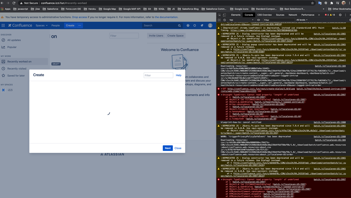The height and width of the screenshot is (198, 351).
Task: Click the Drop access link in banner
Action: [x=79, y=17]
